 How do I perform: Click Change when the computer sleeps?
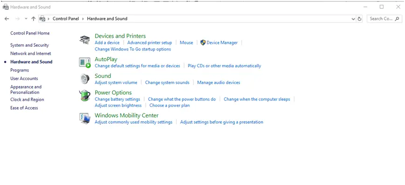pos(257,99)
